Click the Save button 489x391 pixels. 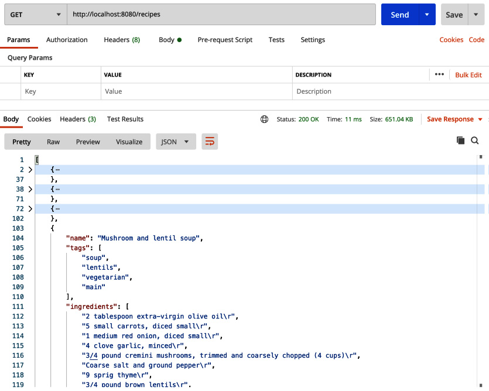click(454, 15)
